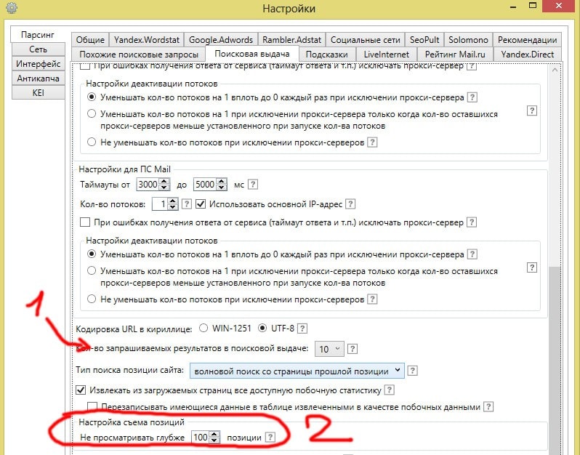Switch to the Антикапча side tab

pos(38,78)
